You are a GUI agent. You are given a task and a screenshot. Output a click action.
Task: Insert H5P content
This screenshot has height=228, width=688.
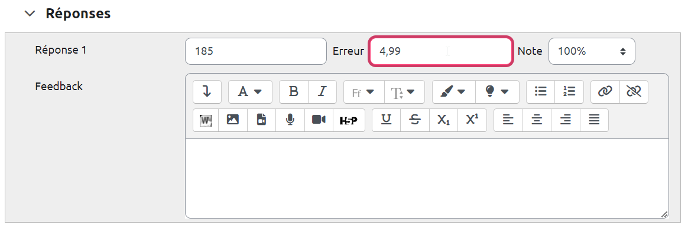[x=349, y=120]
